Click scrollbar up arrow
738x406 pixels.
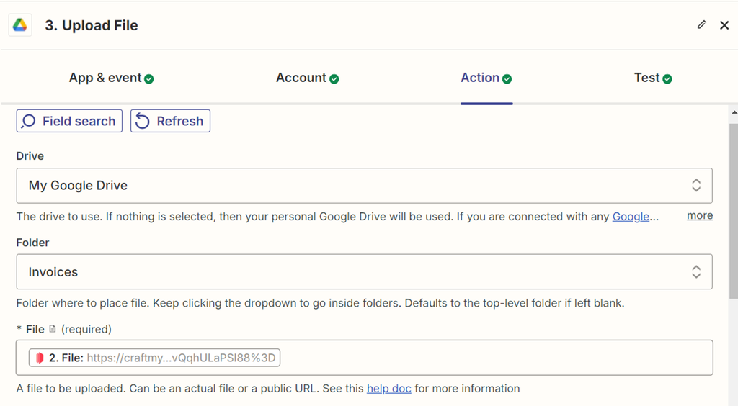[734, 112]
